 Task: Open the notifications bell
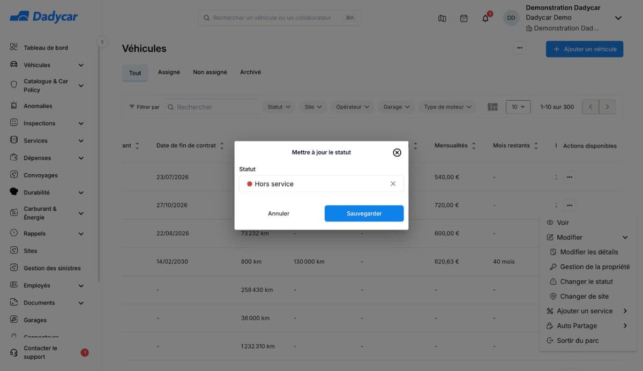coord(485,18)
